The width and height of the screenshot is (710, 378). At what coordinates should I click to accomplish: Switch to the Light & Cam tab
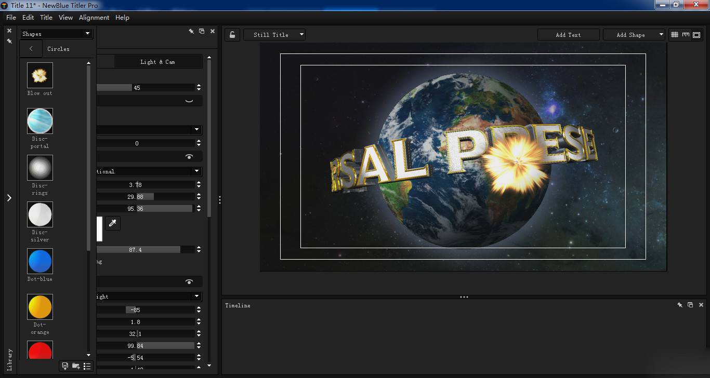158,62
